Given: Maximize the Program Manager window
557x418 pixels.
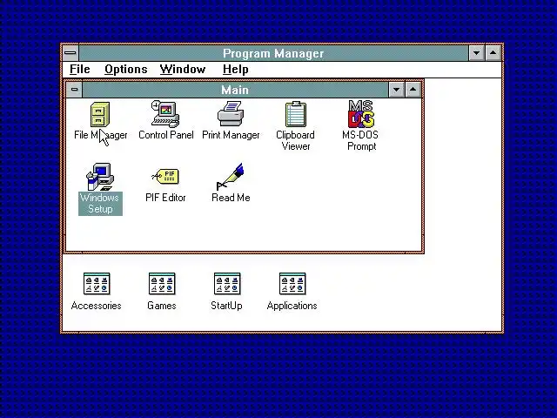Looking at the screenshot, I should pyautogui.click(x=493, y=53).
